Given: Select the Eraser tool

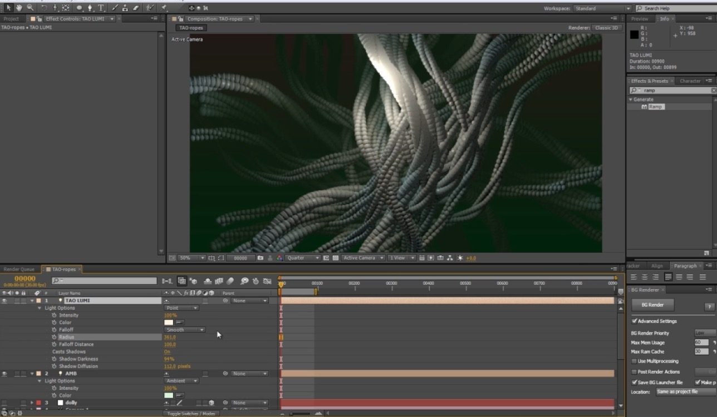Looking at the screenshot, I should 136,8.
